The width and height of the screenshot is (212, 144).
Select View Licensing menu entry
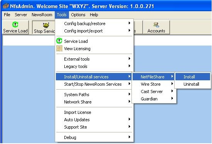click(x=94, y=49)
